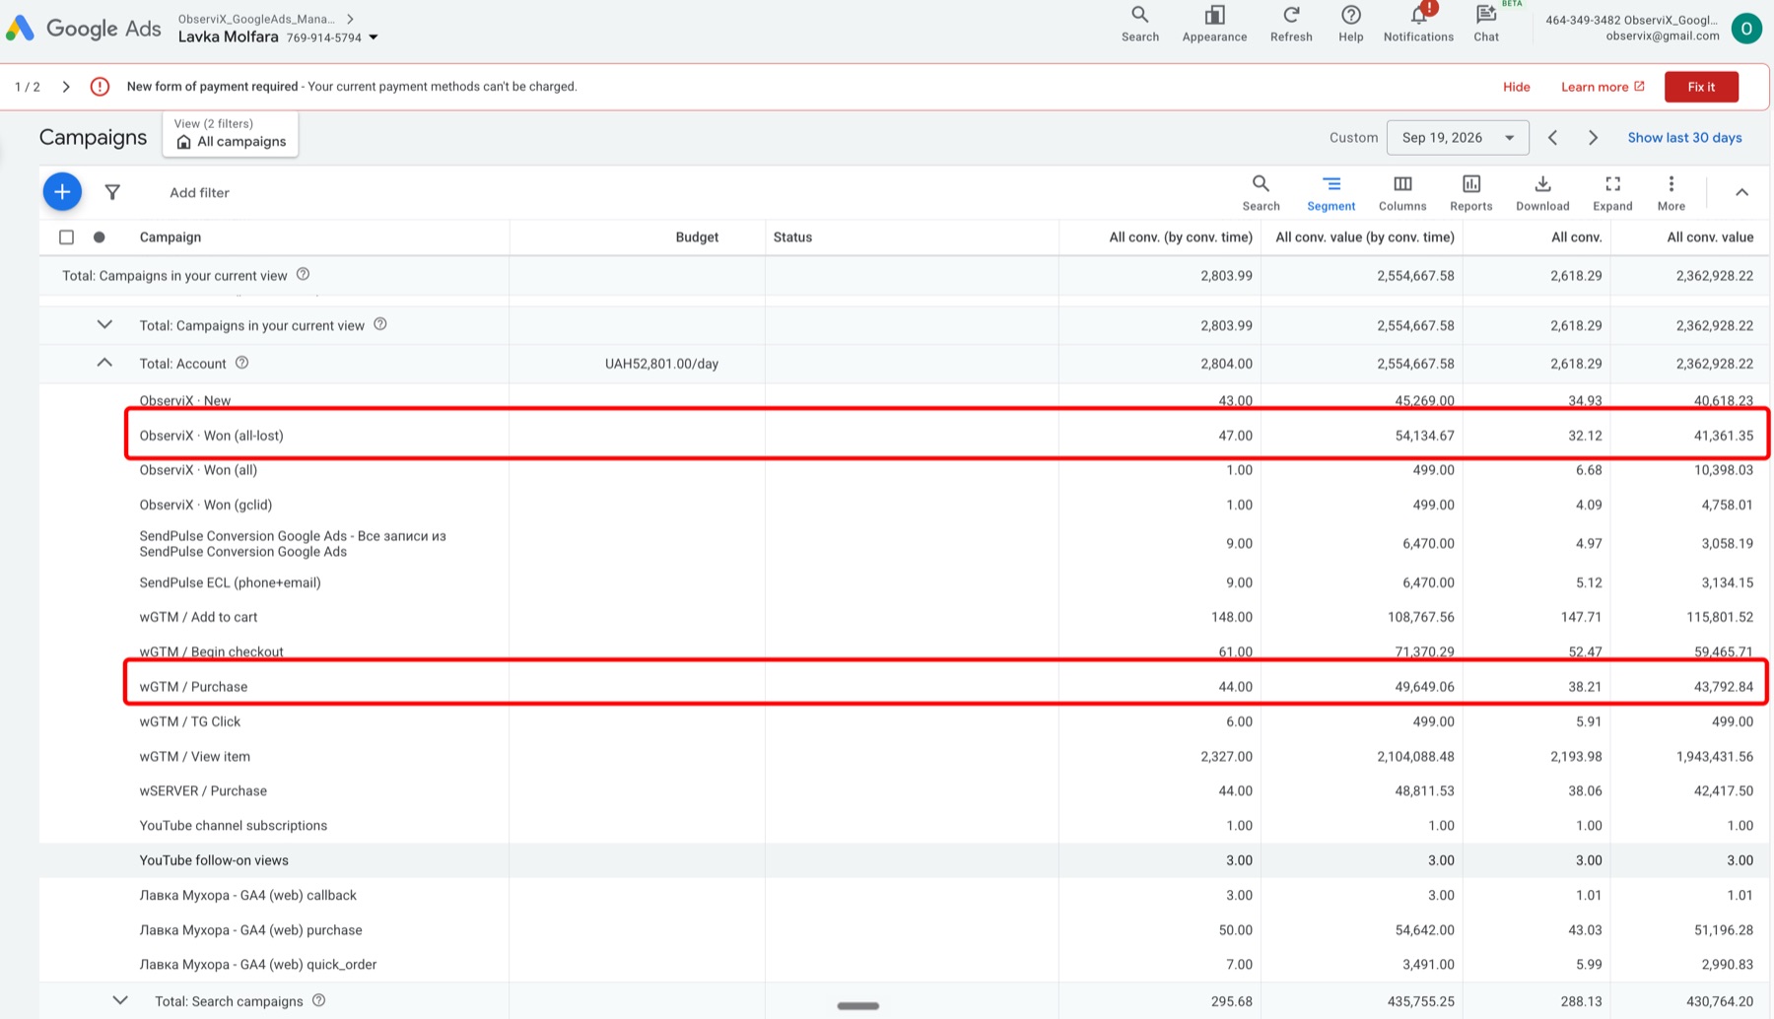Sort by the Campaign column header
Image resolution: width=1774 pixels, height=1019 pixels.
pyautogui.click(x=171, y=237)
